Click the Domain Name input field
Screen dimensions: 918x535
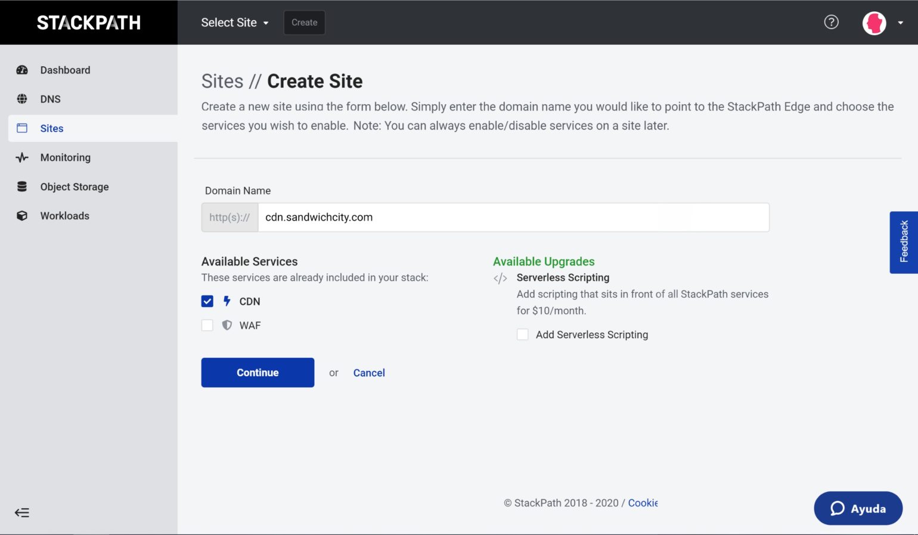(x=513, y=217)
